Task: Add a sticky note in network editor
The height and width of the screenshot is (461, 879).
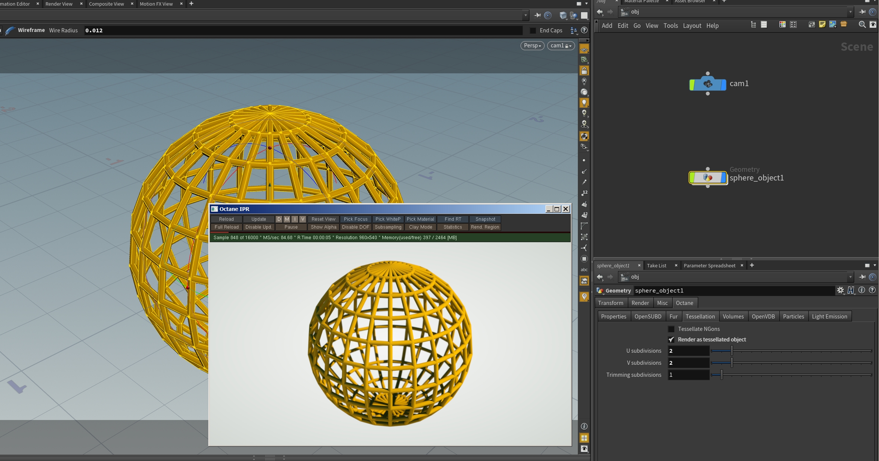Action: click(x=822, y=25)
